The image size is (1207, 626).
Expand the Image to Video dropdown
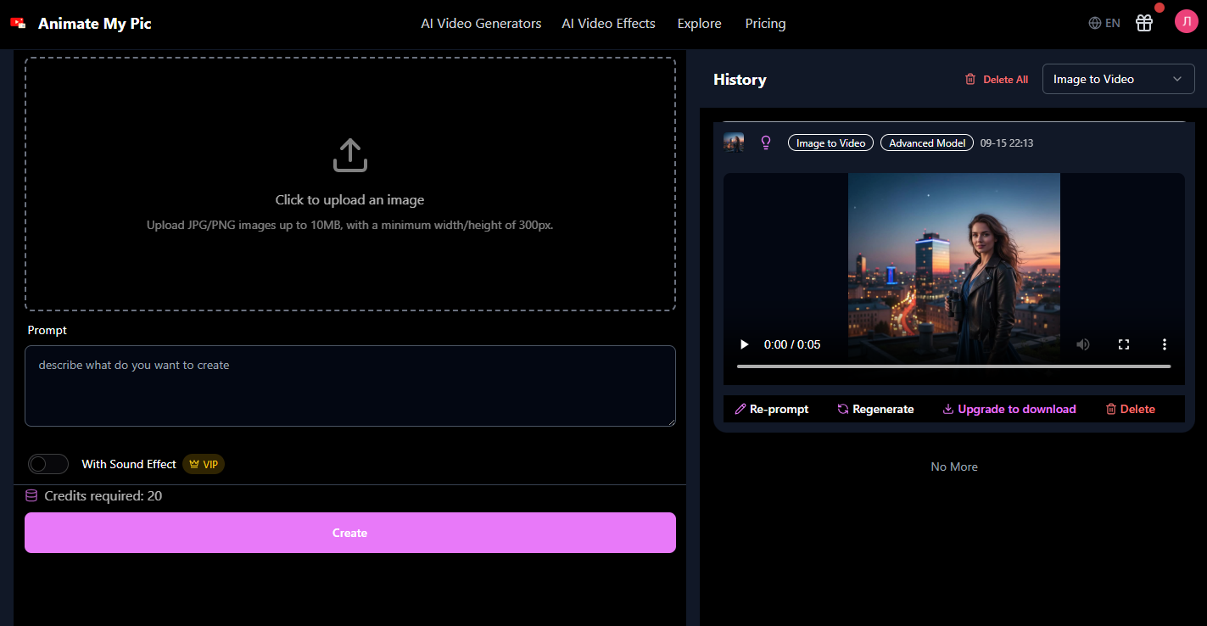point(1118,79)
